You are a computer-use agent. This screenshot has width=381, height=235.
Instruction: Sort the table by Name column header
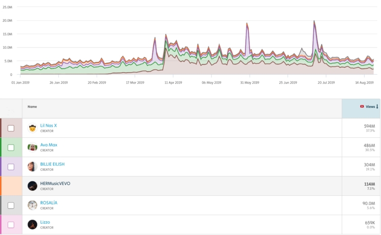coord(33,107)
